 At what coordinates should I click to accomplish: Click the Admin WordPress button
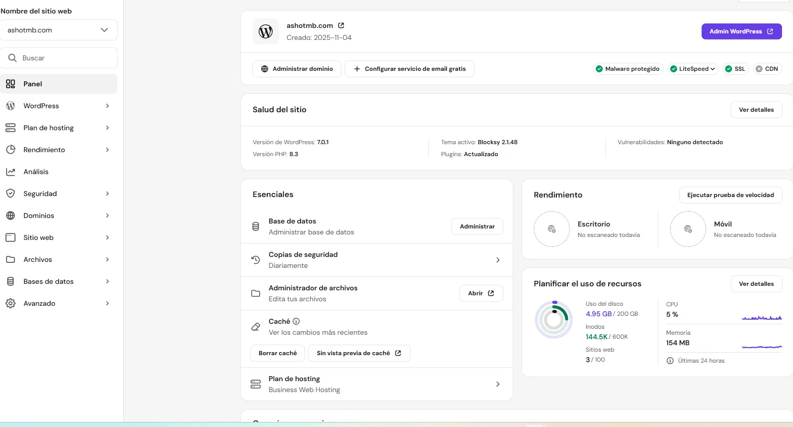click(x=742, y=31)
